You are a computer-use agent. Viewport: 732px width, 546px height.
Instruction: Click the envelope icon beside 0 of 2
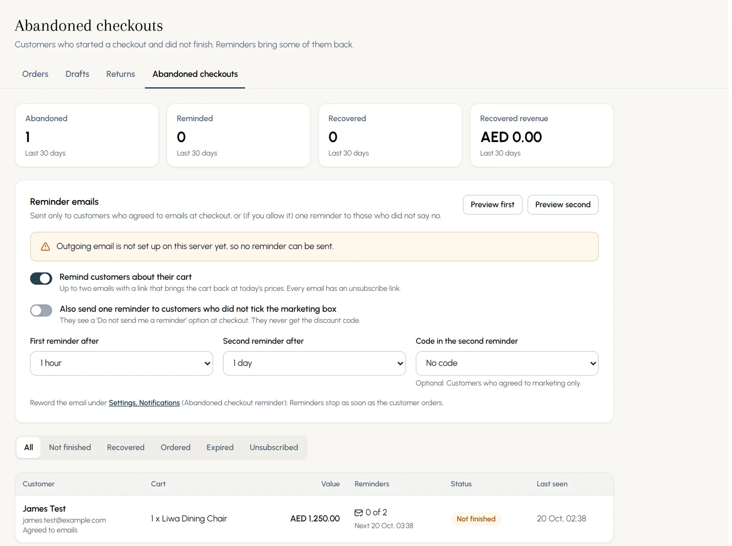tap(359, 513)
